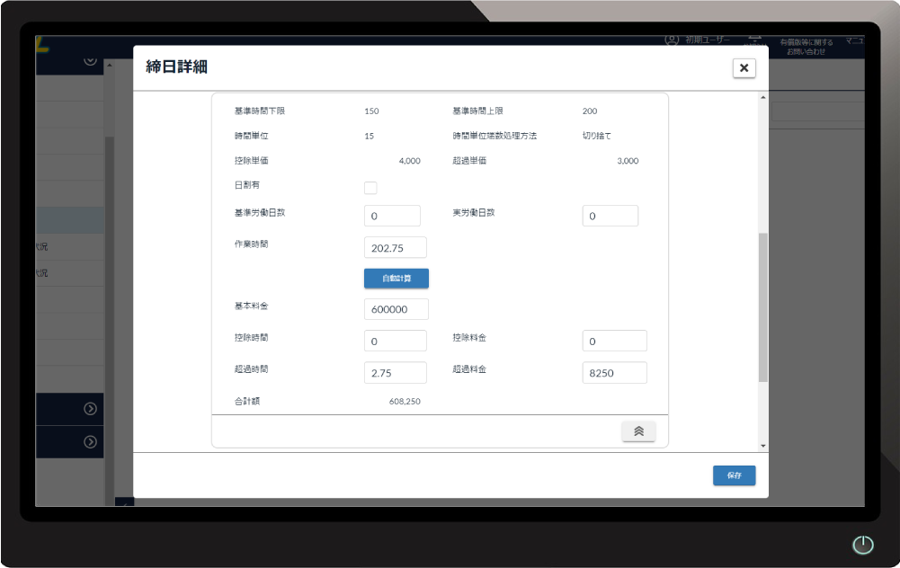Screen dimensions: 900x568
Task: Collapse the section with double-chevron up button
Action: (638, 431)
